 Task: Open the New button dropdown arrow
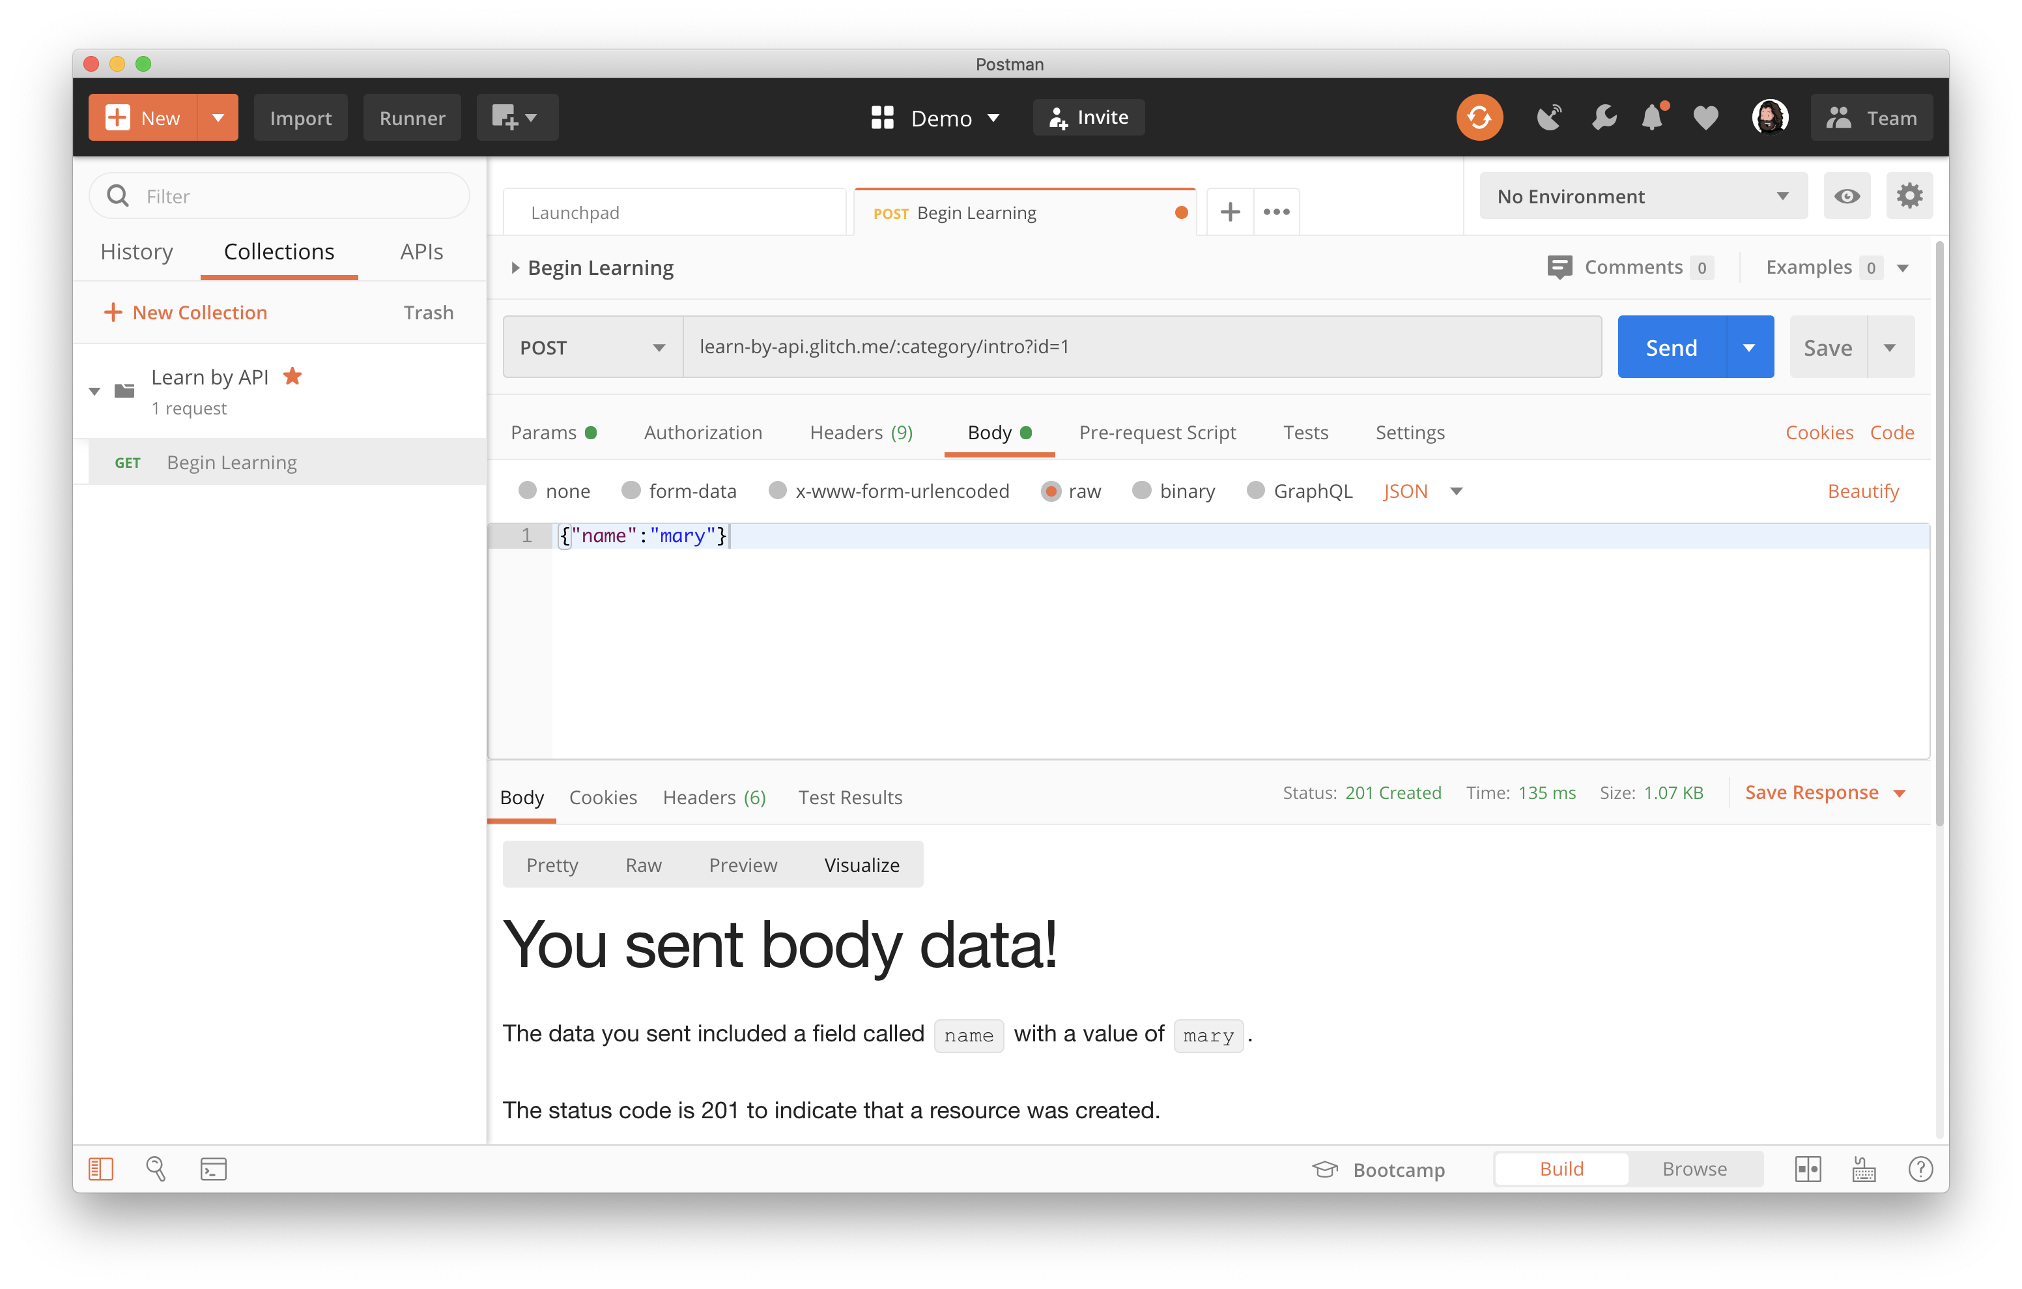point(218,118)
